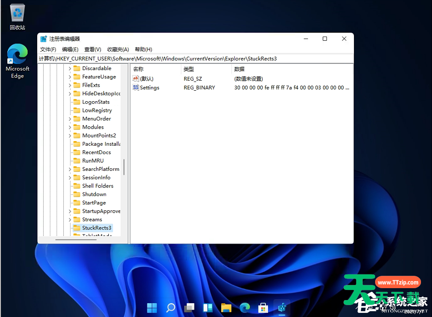The width and height of the screenshot is (432, 317).
Task: Select the Settings binary value icon
Action: pyautogui.click(x=136, y=87)
